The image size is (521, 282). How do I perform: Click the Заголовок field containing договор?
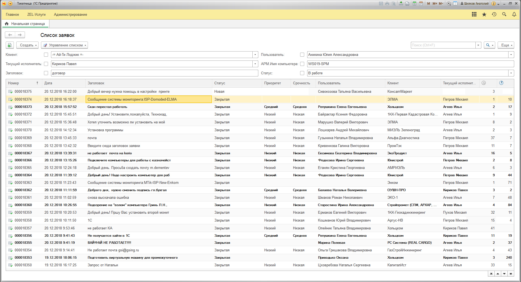[155, 73]
